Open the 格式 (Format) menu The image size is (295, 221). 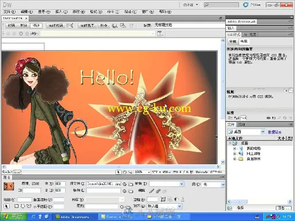pyautogui.click(x=96, y=12)
